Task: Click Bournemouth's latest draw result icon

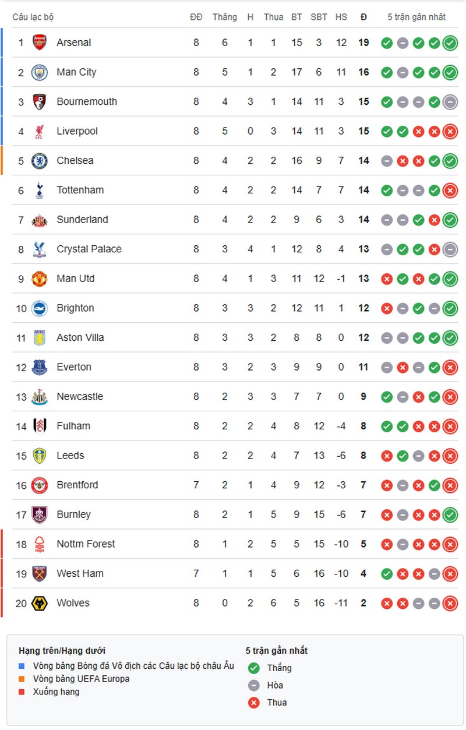Action: (x=450, y=101)
